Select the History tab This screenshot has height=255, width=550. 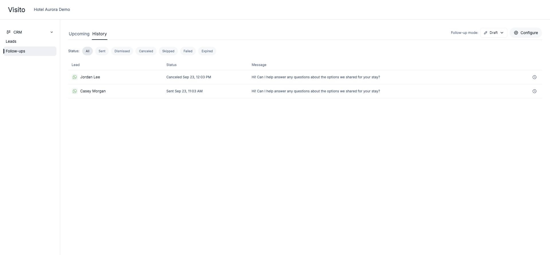pos(99,34)
